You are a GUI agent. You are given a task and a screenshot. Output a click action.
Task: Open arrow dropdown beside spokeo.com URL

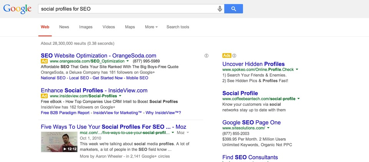(297, 69)
